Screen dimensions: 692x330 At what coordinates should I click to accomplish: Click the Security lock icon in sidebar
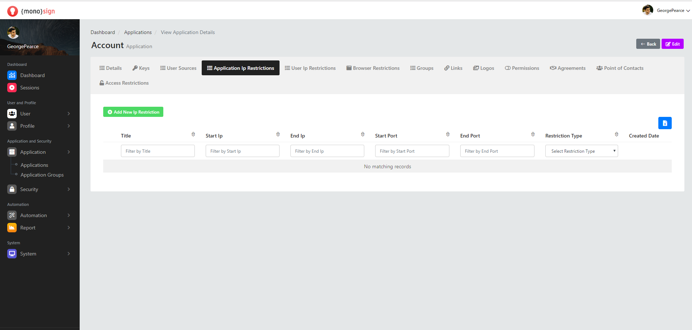tap(12, 189)
